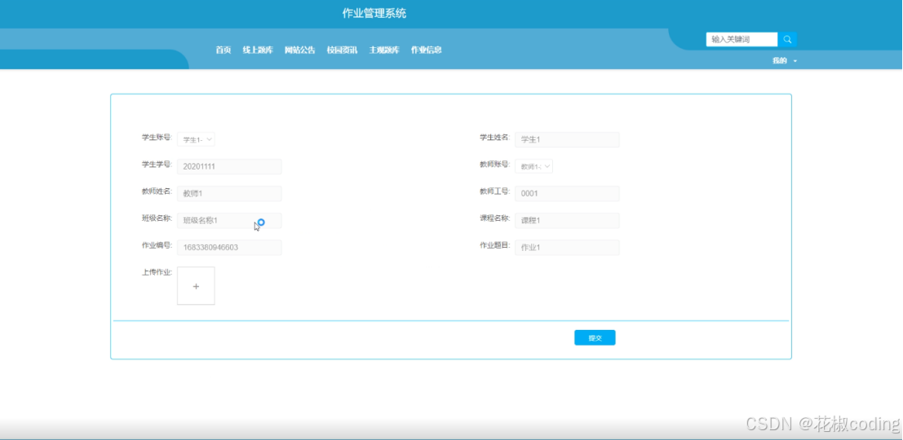Click the 作业题目 field showing 作业1
The height and width of the screenshot is (440, 903).
(567, 248)
